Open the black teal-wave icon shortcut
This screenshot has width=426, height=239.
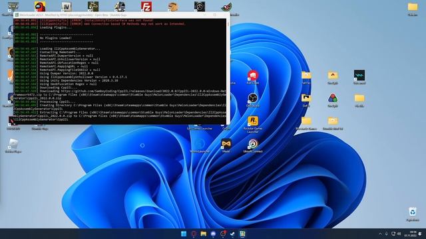[x=359, y=75]
